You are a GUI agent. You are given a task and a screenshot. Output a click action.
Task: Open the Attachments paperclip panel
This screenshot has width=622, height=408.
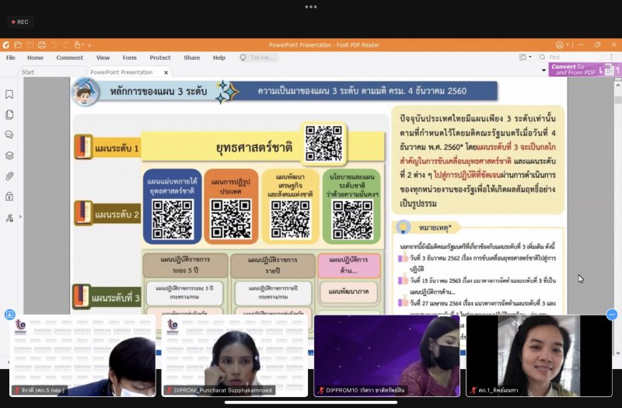[x=9, y=176]
